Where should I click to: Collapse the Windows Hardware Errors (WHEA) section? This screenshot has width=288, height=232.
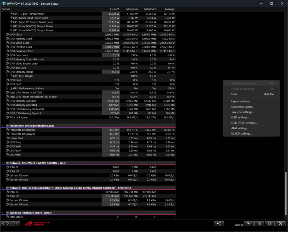(3, 213)
